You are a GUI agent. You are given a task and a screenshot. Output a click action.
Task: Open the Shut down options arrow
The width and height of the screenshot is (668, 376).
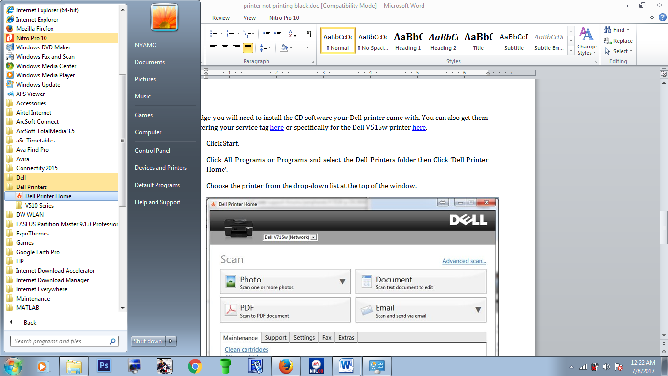click(171, 341)
